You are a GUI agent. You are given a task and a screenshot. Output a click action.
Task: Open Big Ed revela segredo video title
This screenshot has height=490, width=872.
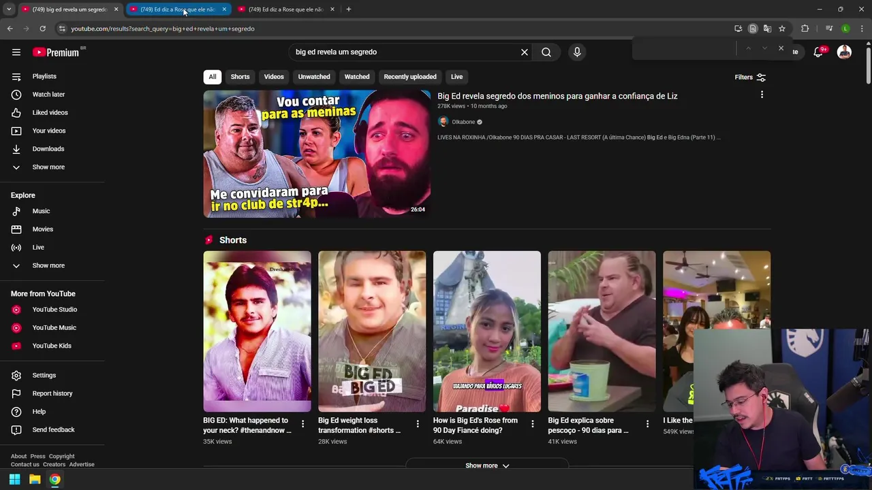click(557, 96)
